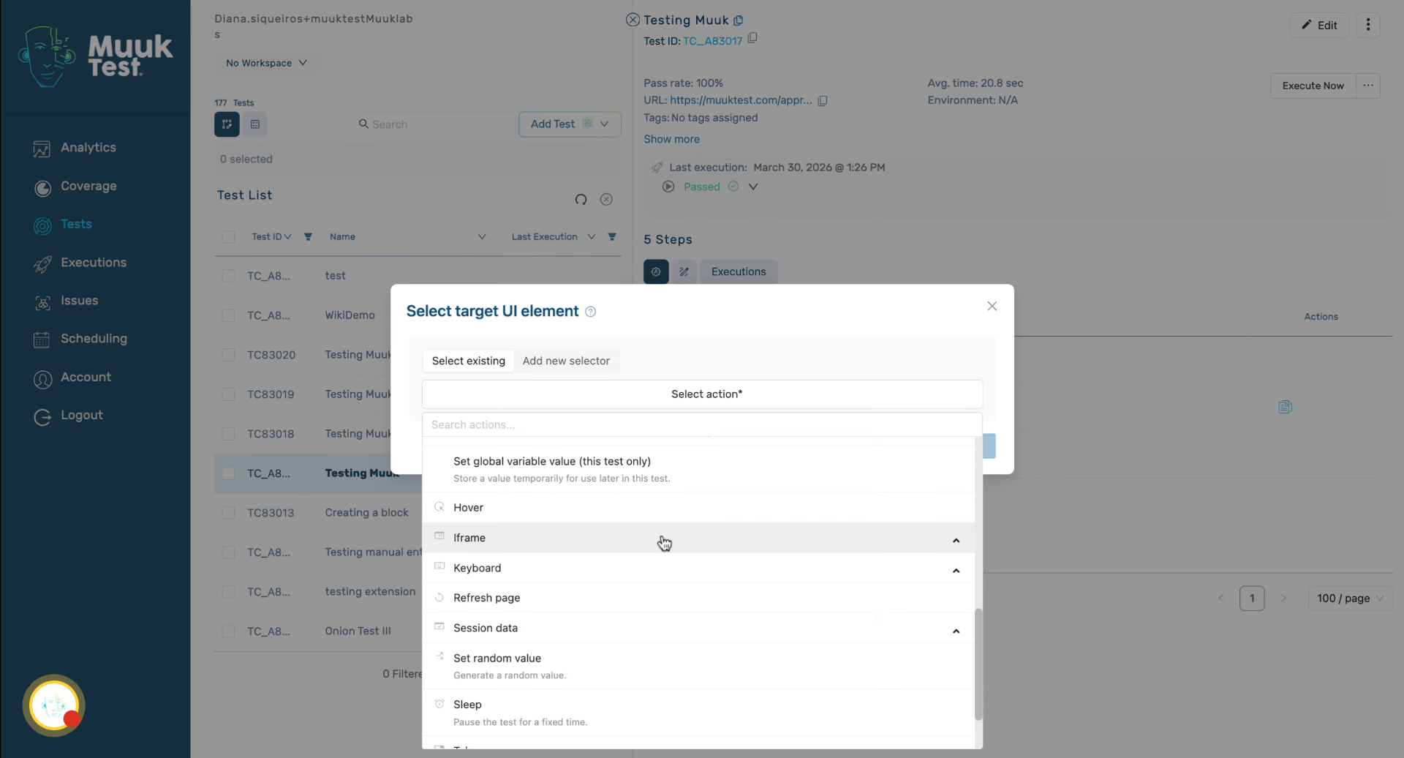Choose the Sleep action

click(698, 713)
